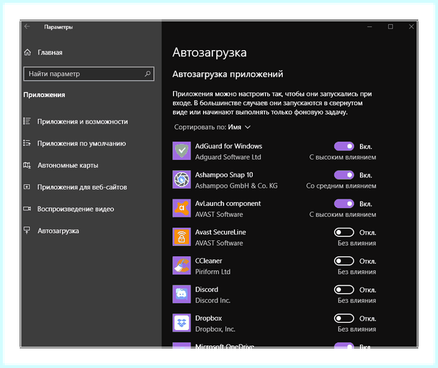Select Автозагрузка in sidebar
Viewport: 438px width, 368px height.
pyautogui.click(x=58, y=231)
